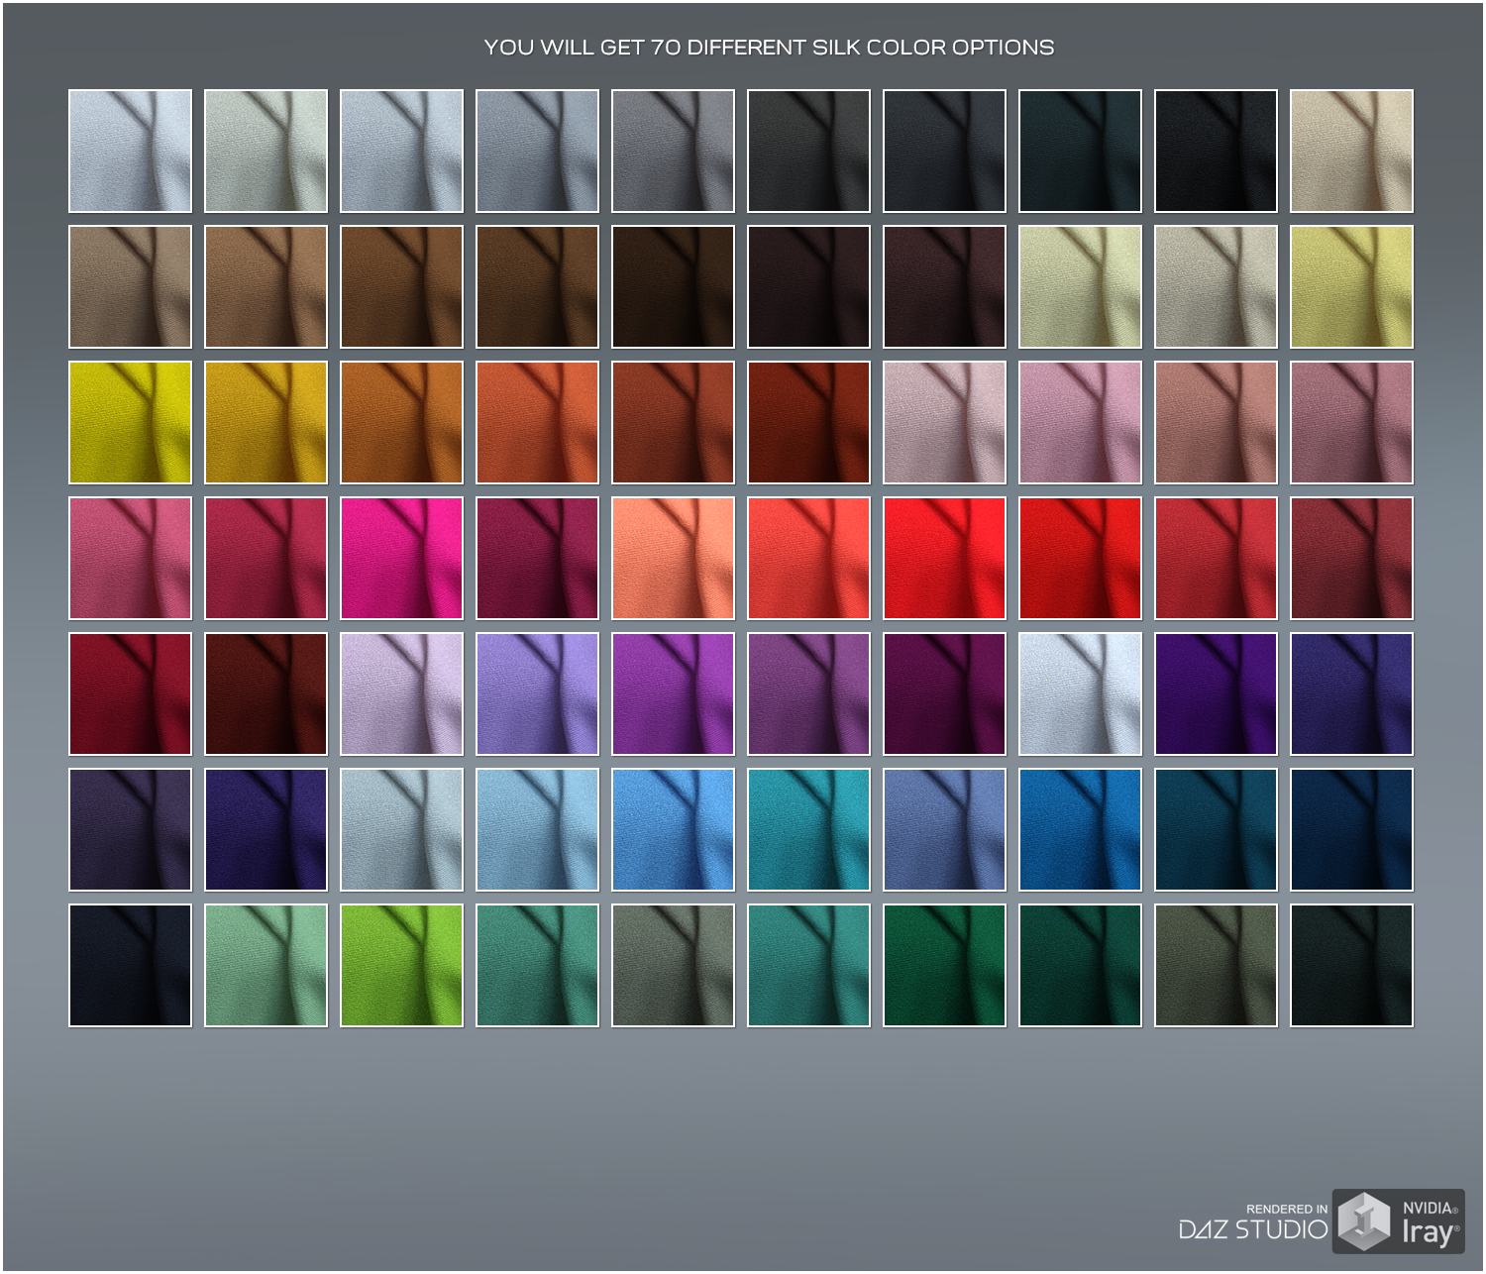1486x1274 pixels.
Task: Pick the slate blue swatch beside the cobalt one
Action: coord(944,829)
